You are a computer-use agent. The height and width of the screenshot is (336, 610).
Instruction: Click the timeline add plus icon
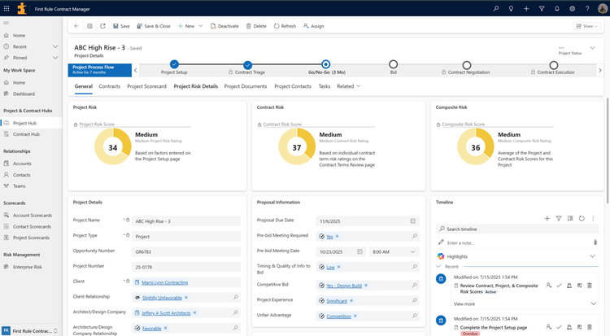pos(547,218)
